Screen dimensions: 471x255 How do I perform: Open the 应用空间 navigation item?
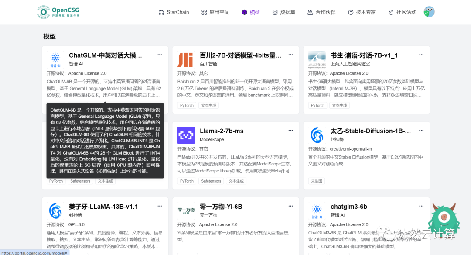point(215,12)
